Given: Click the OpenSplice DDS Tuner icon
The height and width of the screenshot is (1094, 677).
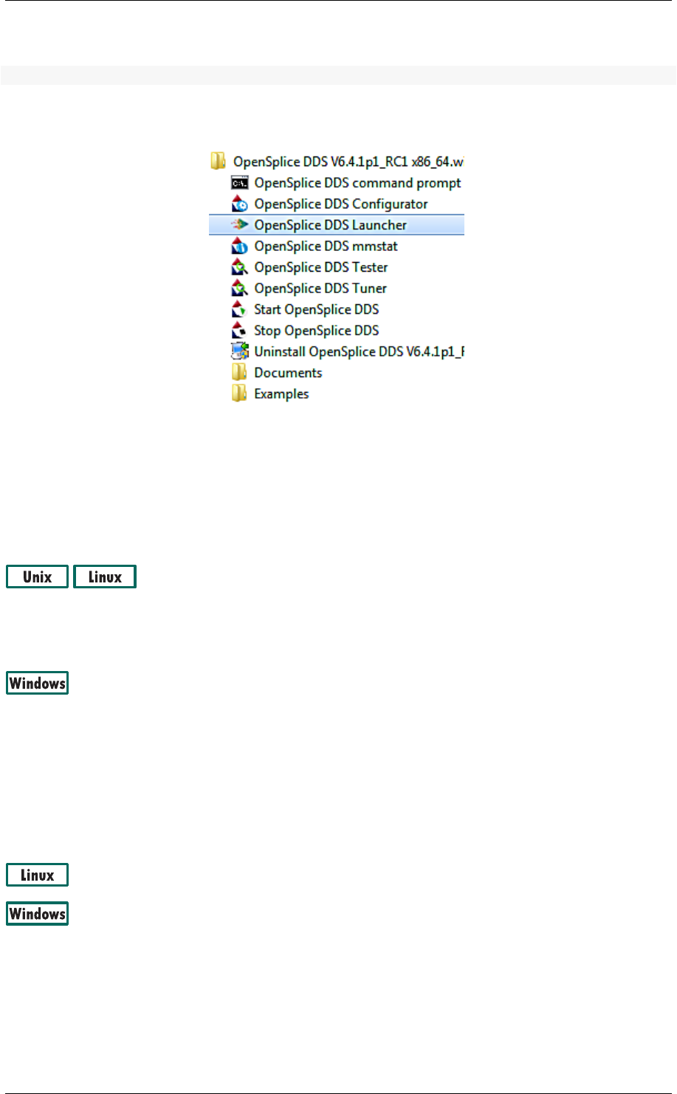Looking at the screenshot, I should 239,288.
